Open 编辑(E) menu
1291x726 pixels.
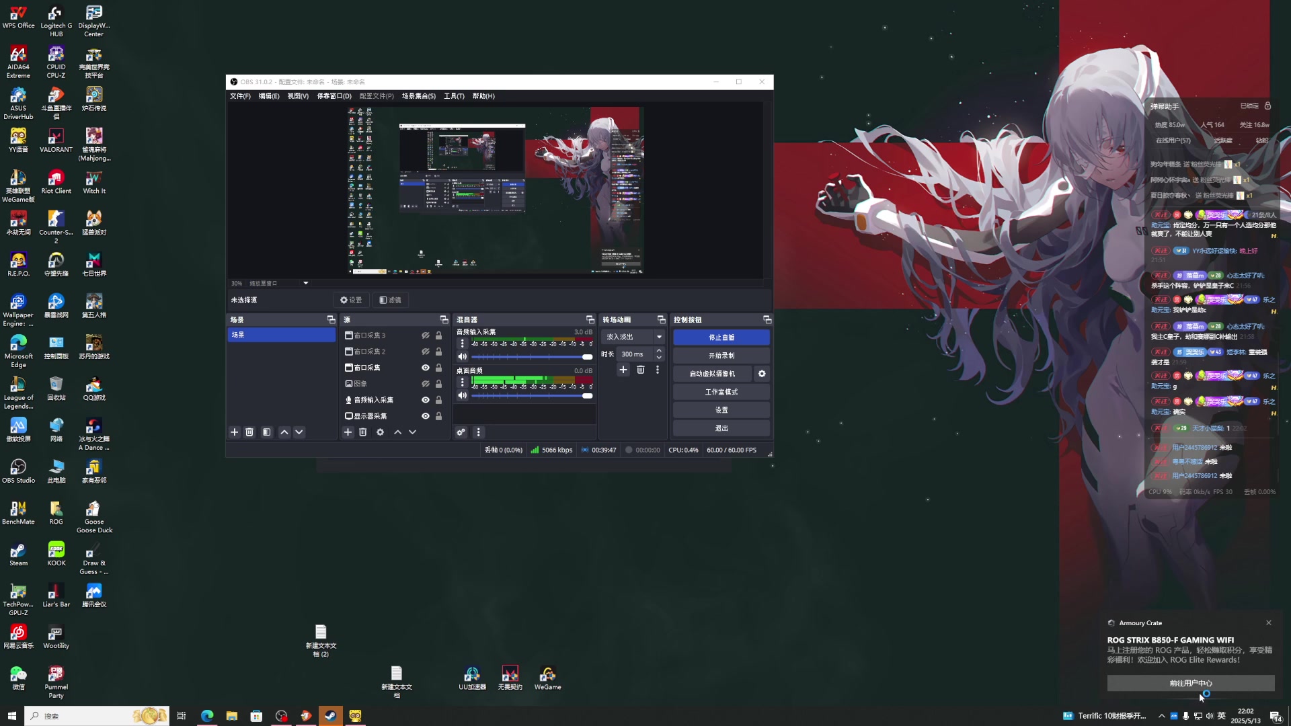click(x=269, y=96)
